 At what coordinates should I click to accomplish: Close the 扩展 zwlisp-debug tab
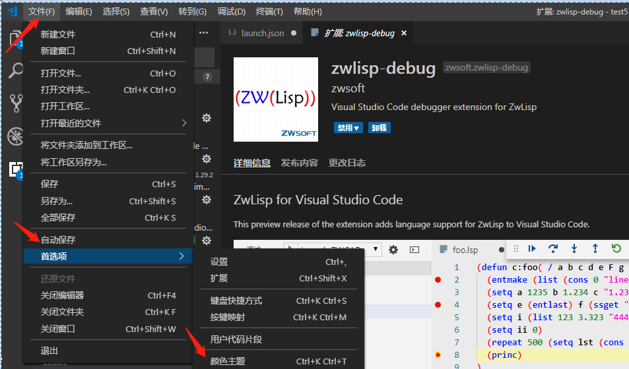point(404,33)
